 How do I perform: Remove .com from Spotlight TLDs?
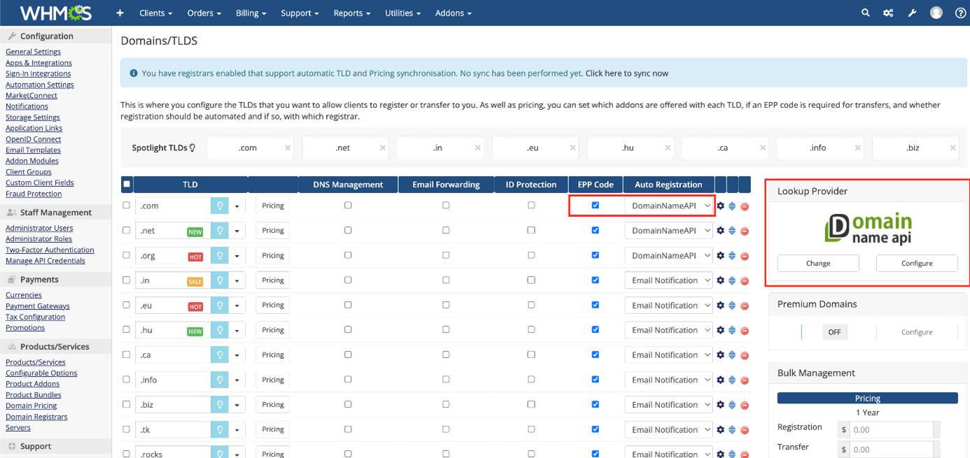point(288,148)
